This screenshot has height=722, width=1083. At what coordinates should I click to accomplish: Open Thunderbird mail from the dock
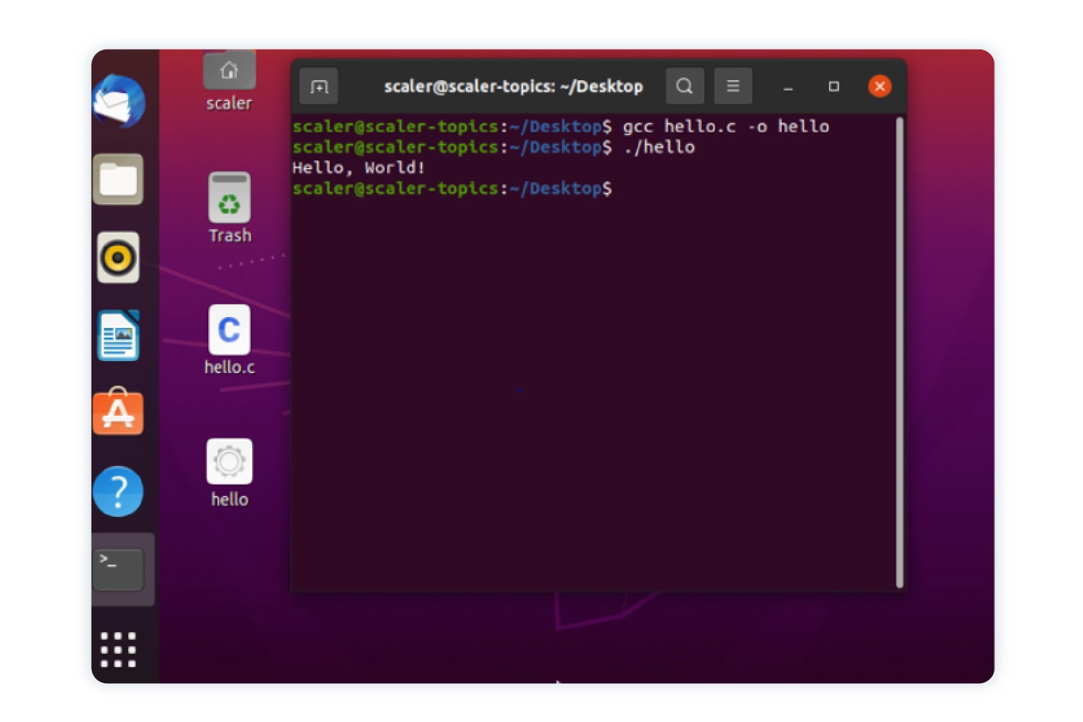118,103
